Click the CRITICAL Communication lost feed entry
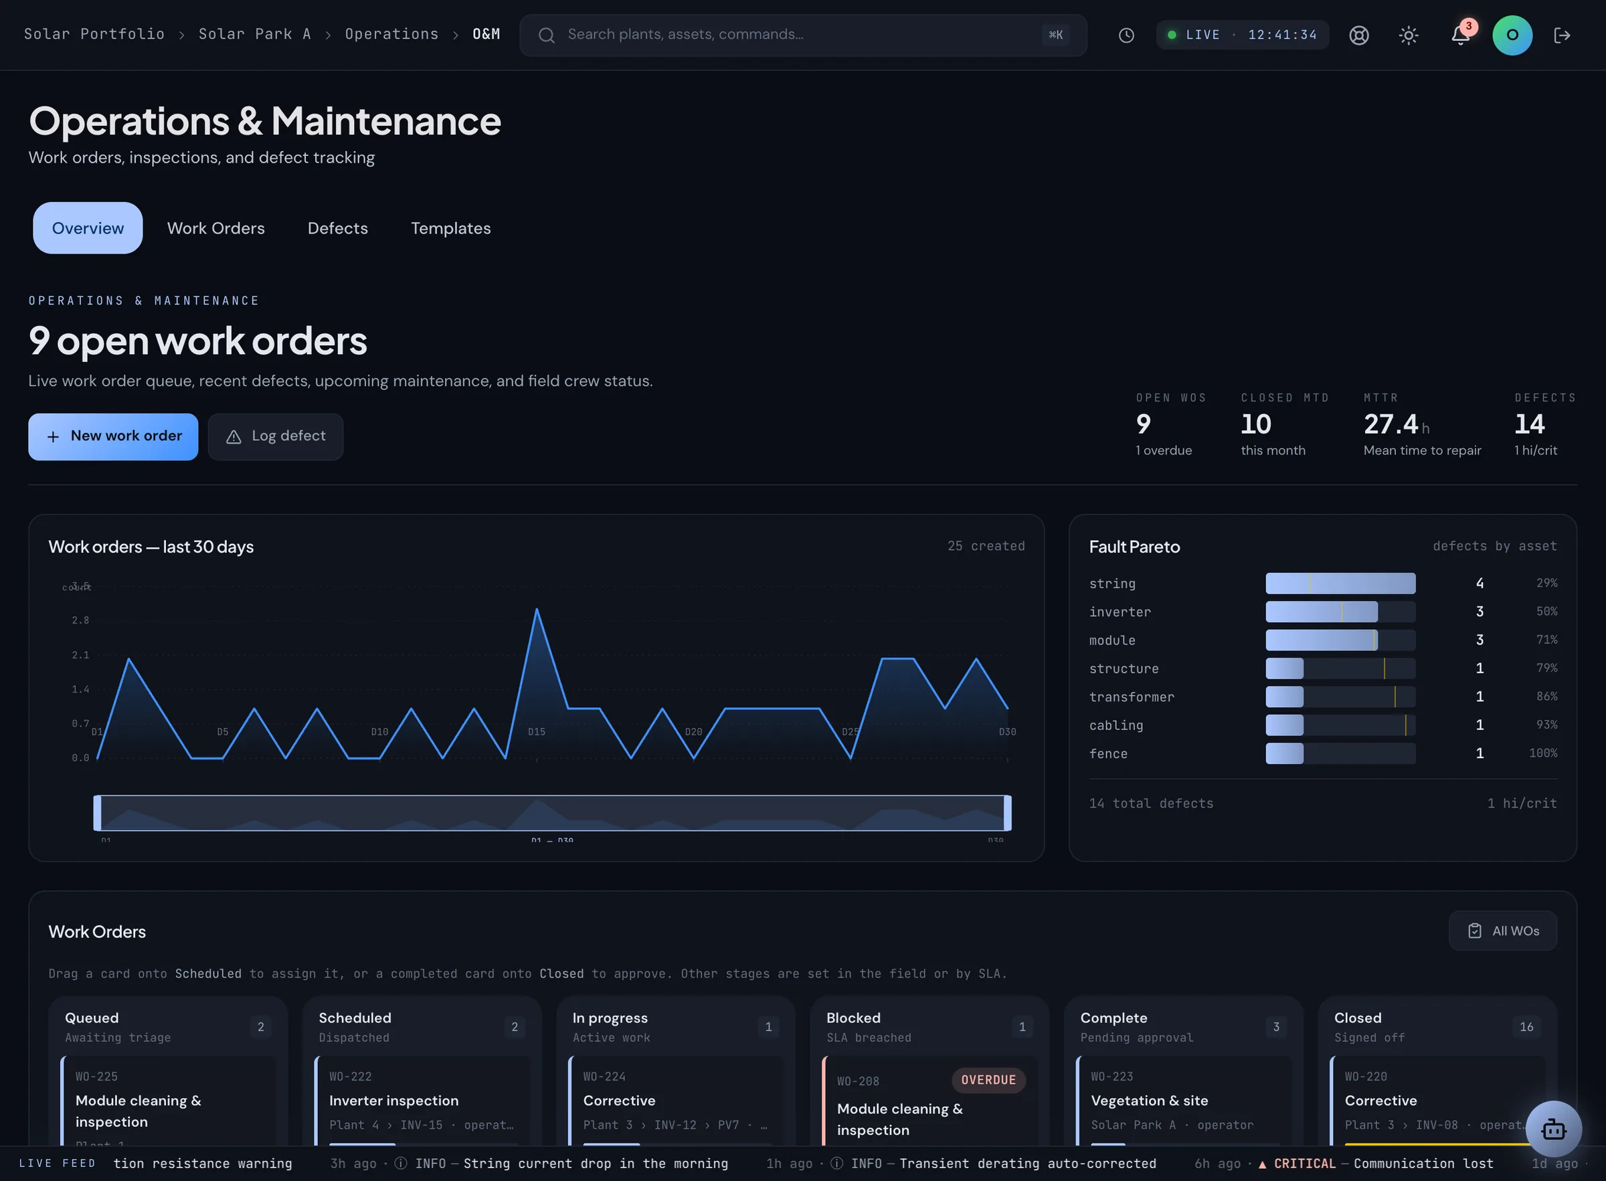The image size is (1606, 1181). (x=1343, y=1164)
